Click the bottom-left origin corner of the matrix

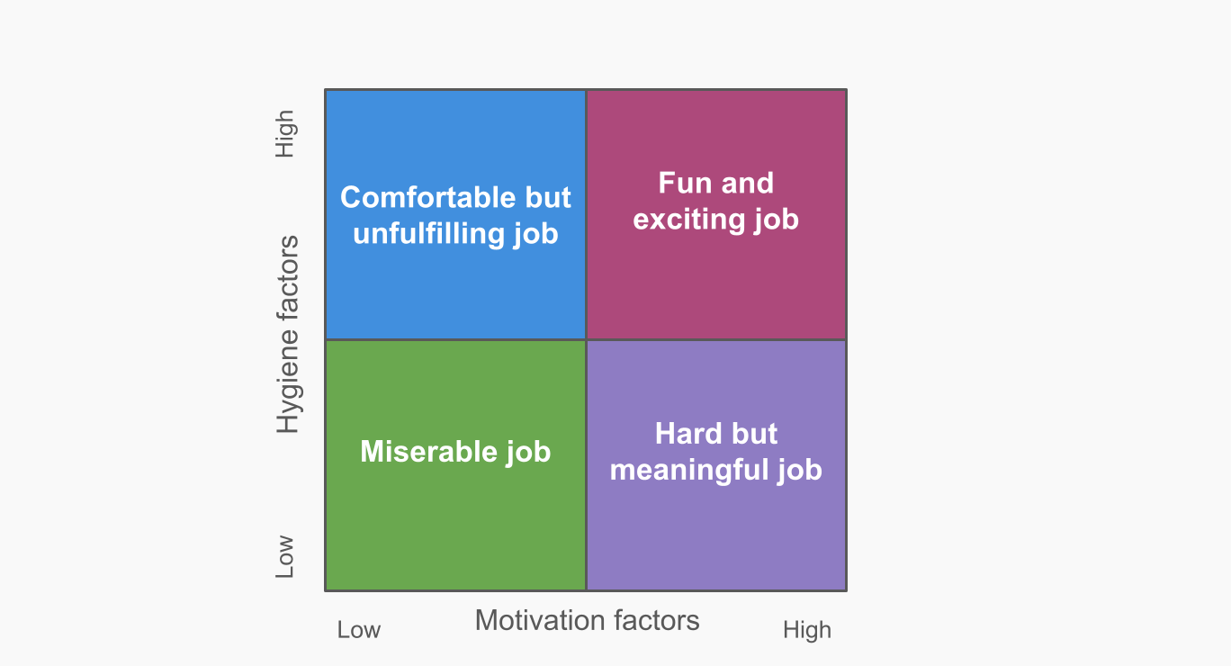point(326,590)
